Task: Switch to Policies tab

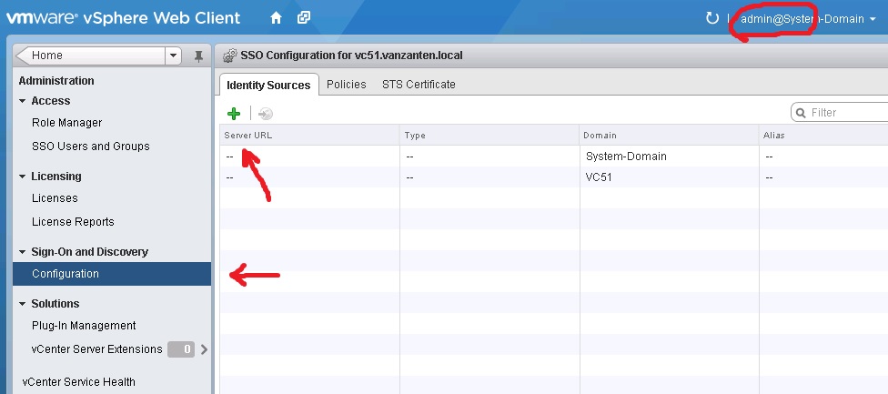Action: click(x=347, y=85)
